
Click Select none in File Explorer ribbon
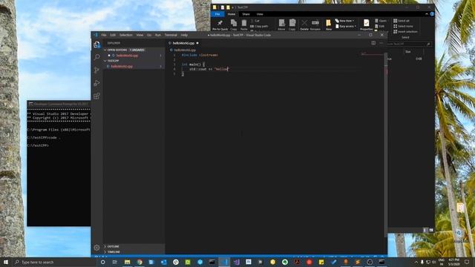[x=403, y=26]
